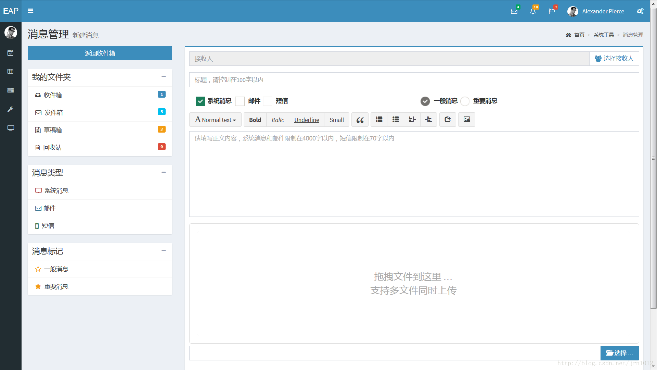
Task: Click the Bold formatting icon
Action: pyautogui.click(x=255, y=119)
